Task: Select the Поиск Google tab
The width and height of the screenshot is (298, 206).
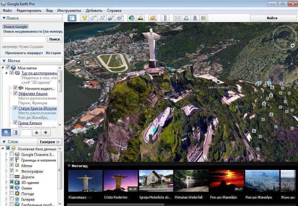Action: [x=16, y=27]
